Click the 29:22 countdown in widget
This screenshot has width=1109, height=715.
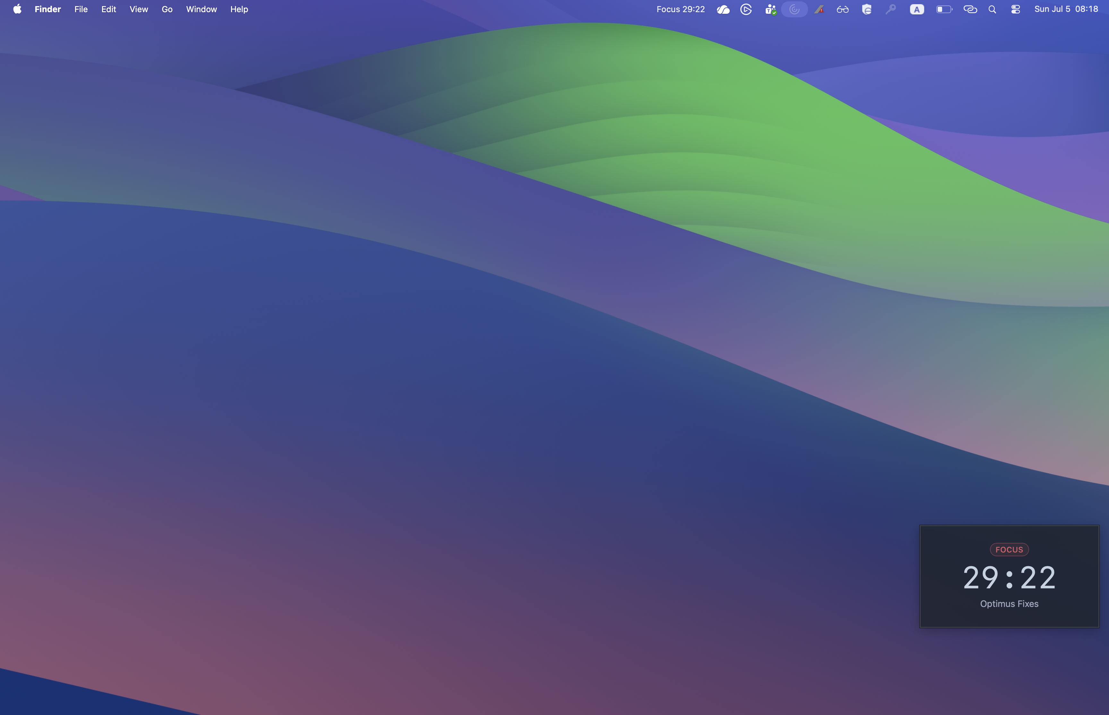(x=1009, y=578)
